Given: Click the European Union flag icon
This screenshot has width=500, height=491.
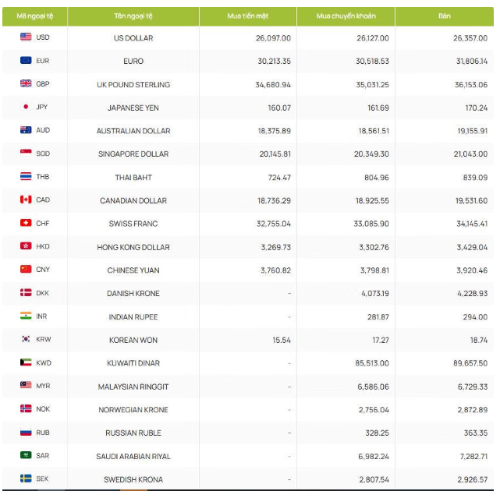Looking at the screenshot, I should click(x=26, y=60).
